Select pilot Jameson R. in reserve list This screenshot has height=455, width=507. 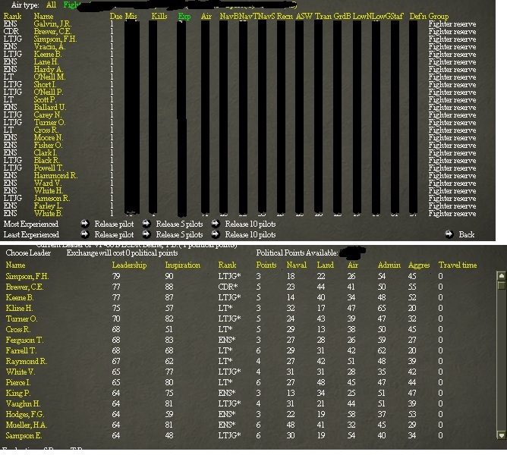(52, 199)
